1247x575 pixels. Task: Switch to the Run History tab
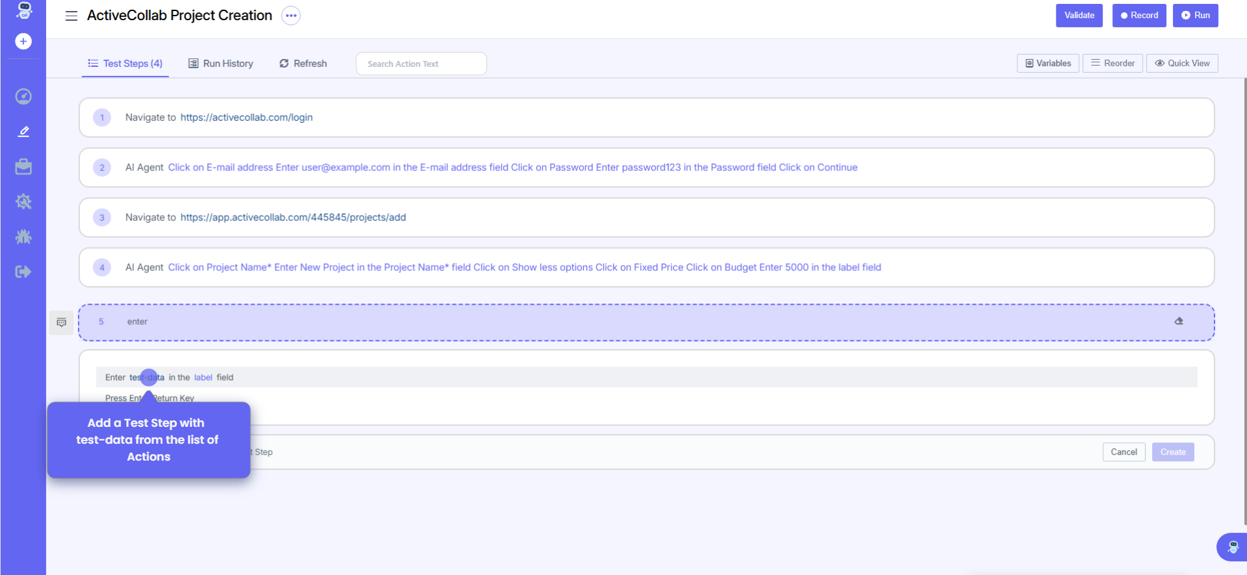(x=221, y=64)
